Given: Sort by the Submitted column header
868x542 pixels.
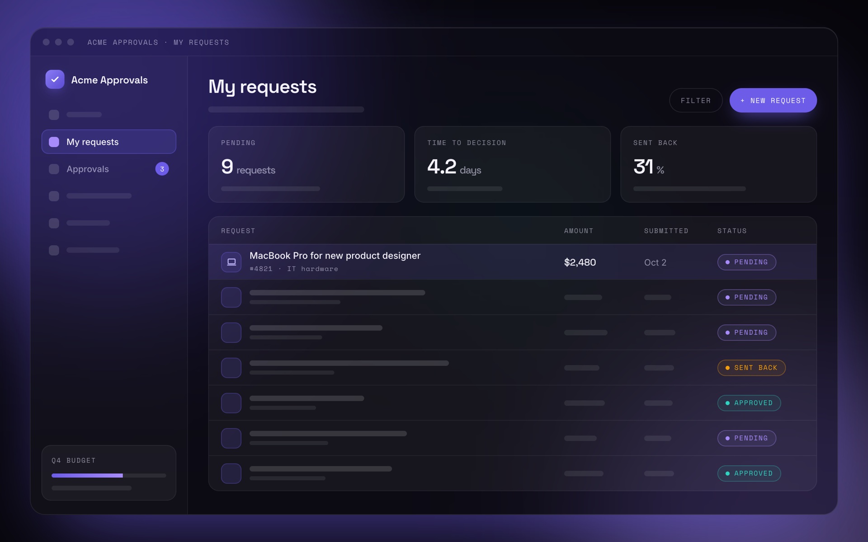Looking at the screenshot, I should pyautogui.click(x=666, y=231).
